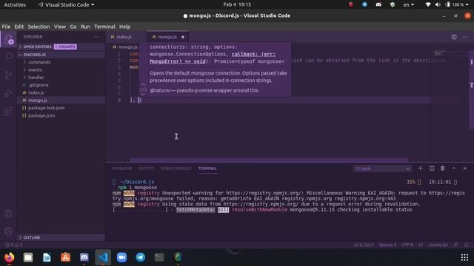Open the en keyboard layout dropdown
The height and width of the screenshot is (266, 474).
click(x=409, y=4)
